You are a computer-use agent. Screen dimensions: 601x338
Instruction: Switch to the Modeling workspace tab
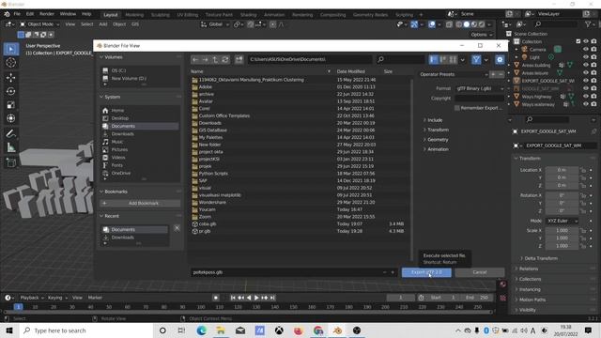coord(134,15)
